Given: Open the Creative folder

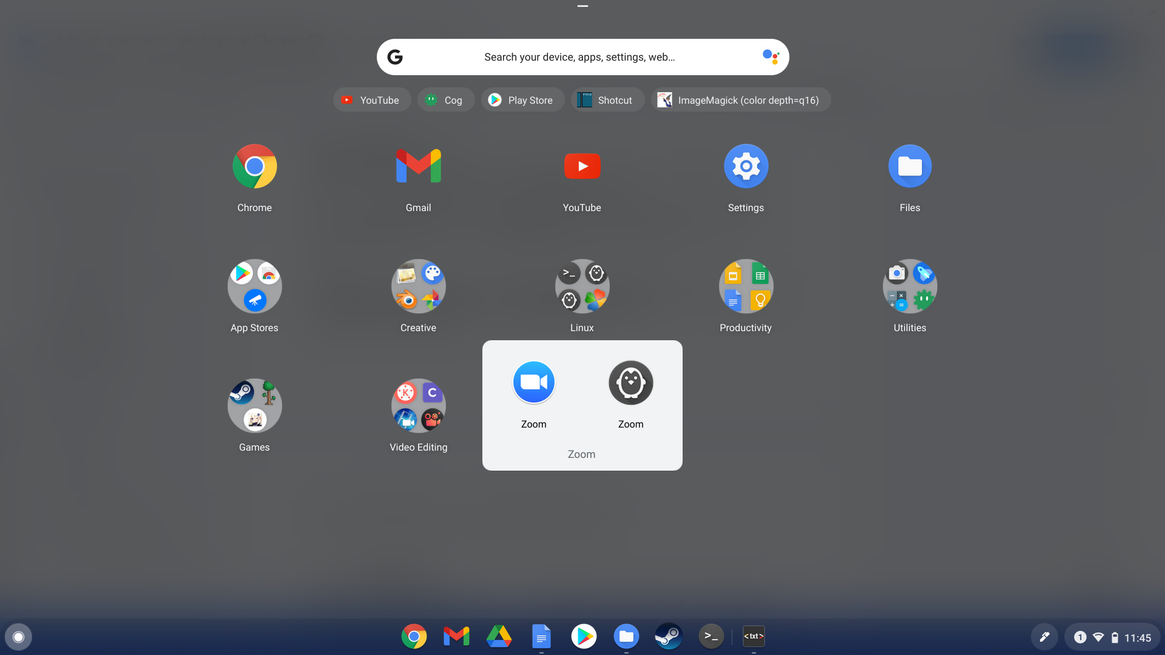Looking at the screenshot, I should pos(419,286).
